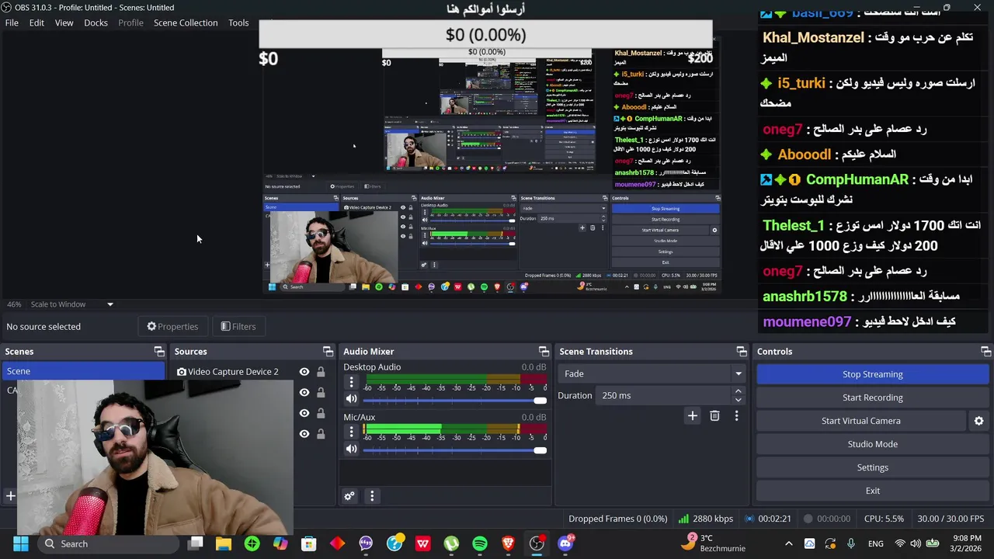The width and height of the screenshot is (994, 559).
Task: Click 30.00 / 30.00 FPS status text
Action: click(951, 519)
